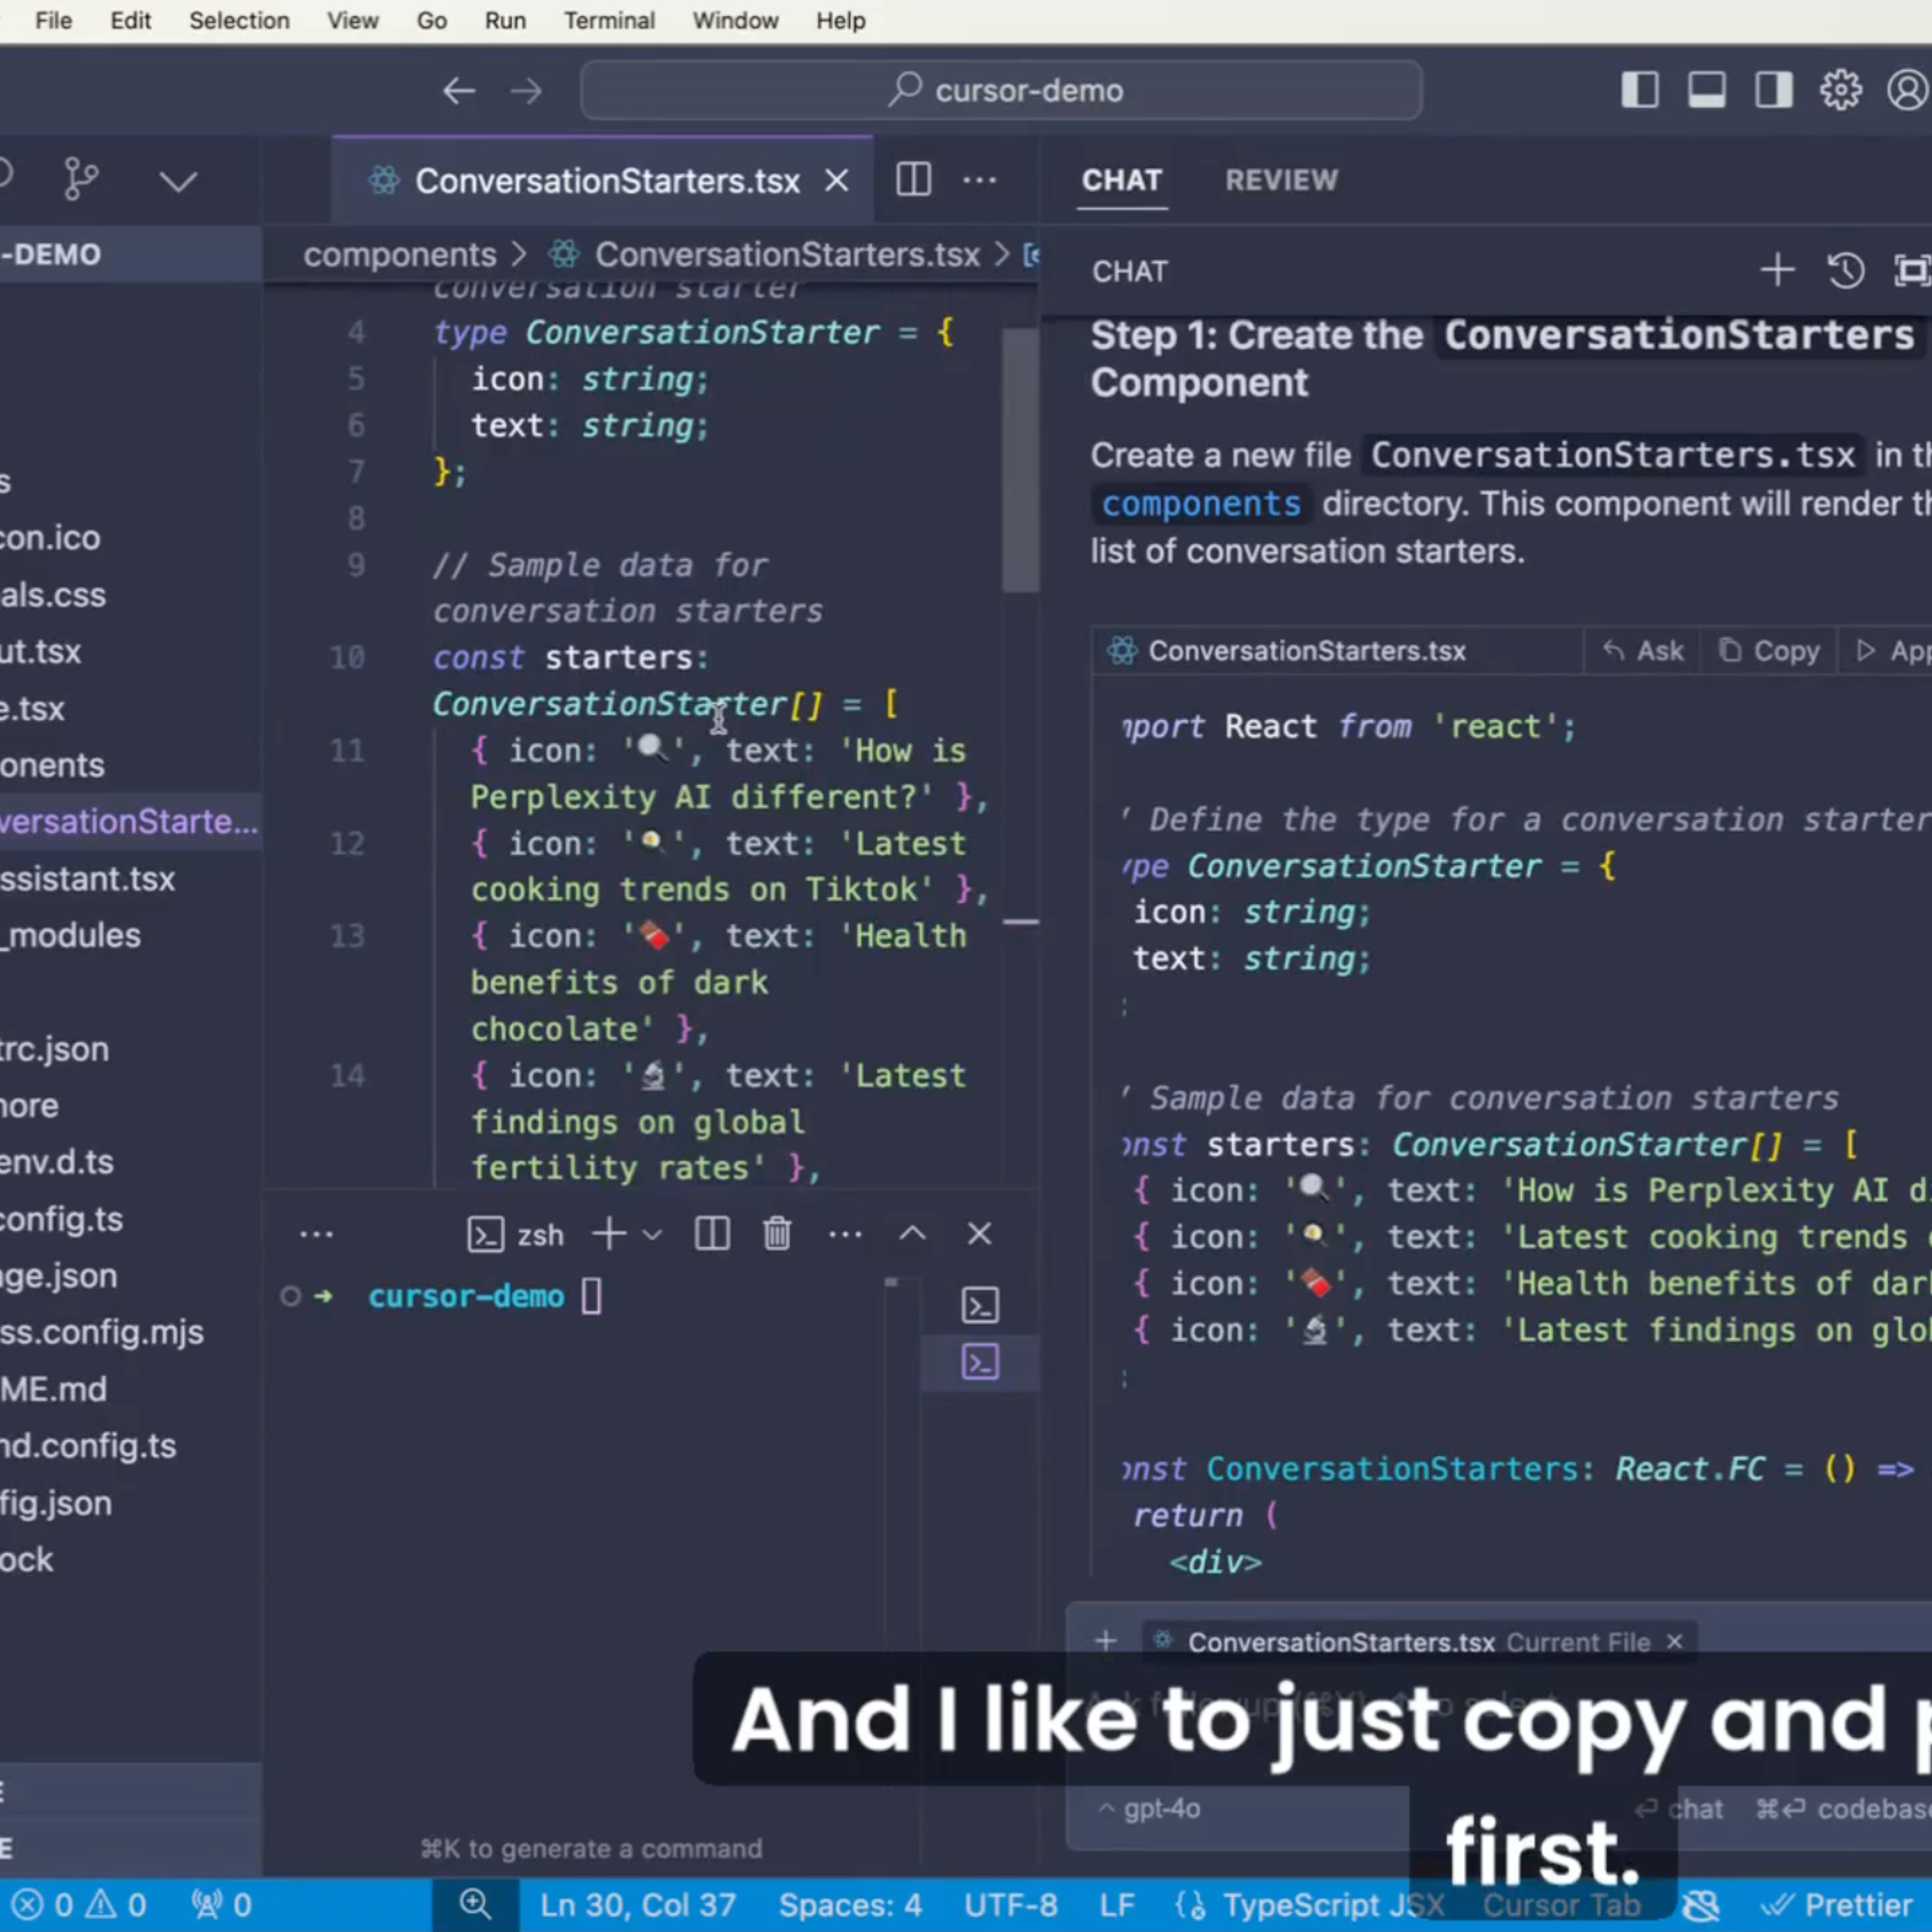The width and height of the screenshot is (1932, 1932).
Task: Toggle the secondary sidebar layout
Action: [1773, 91]
